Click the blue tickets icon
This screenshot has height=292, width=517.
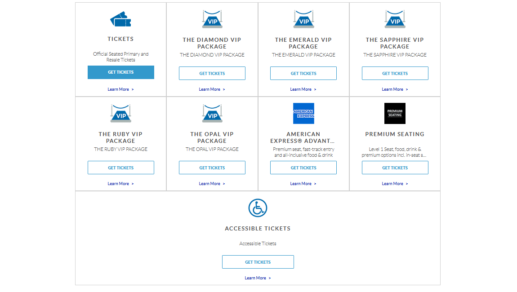click(120, 19)
